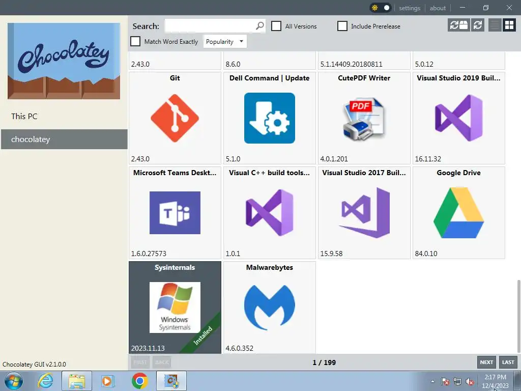Click the Git title text
The height and width of the screenshot is (391, 521).
(175, 78)
